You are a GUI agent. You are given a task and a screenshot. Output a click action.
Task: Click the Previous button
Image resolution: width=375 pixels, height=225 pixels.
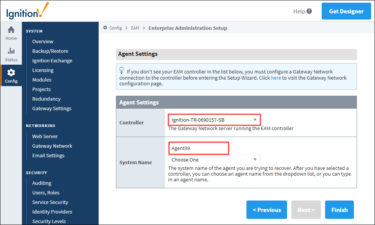pyautogui.click(x=267, y=210)
